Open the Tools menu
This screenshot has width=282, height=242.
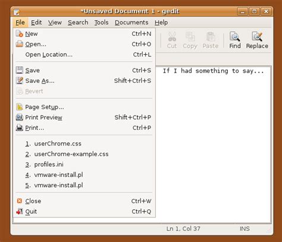click(101, 23)
